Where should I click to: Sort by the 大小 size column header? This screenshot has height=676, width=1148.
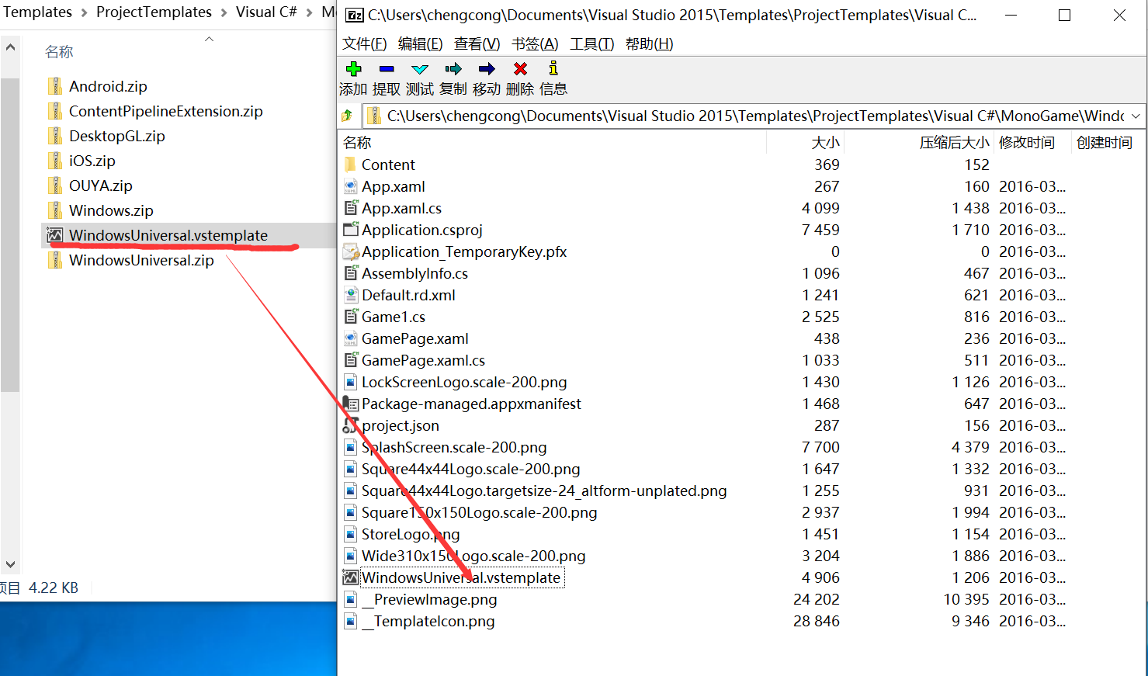[824, 143]
